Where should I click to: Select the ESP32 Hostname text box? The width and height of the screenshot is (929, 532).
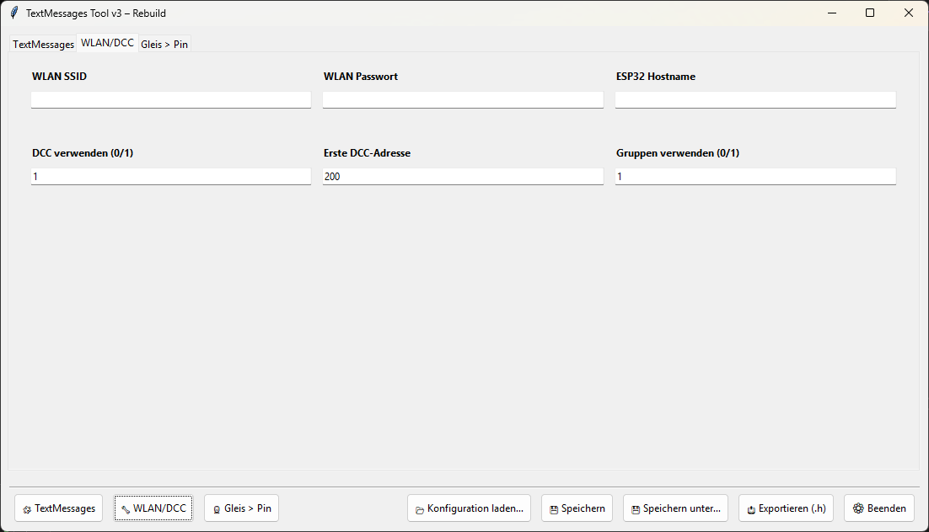tap(755, 99)
